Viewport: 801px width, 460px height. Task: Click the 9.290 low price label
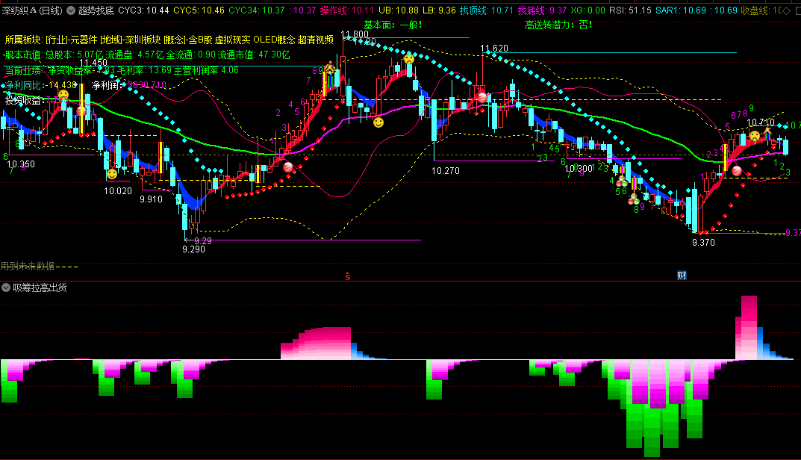pyautogui.click(x=193, y=249)
